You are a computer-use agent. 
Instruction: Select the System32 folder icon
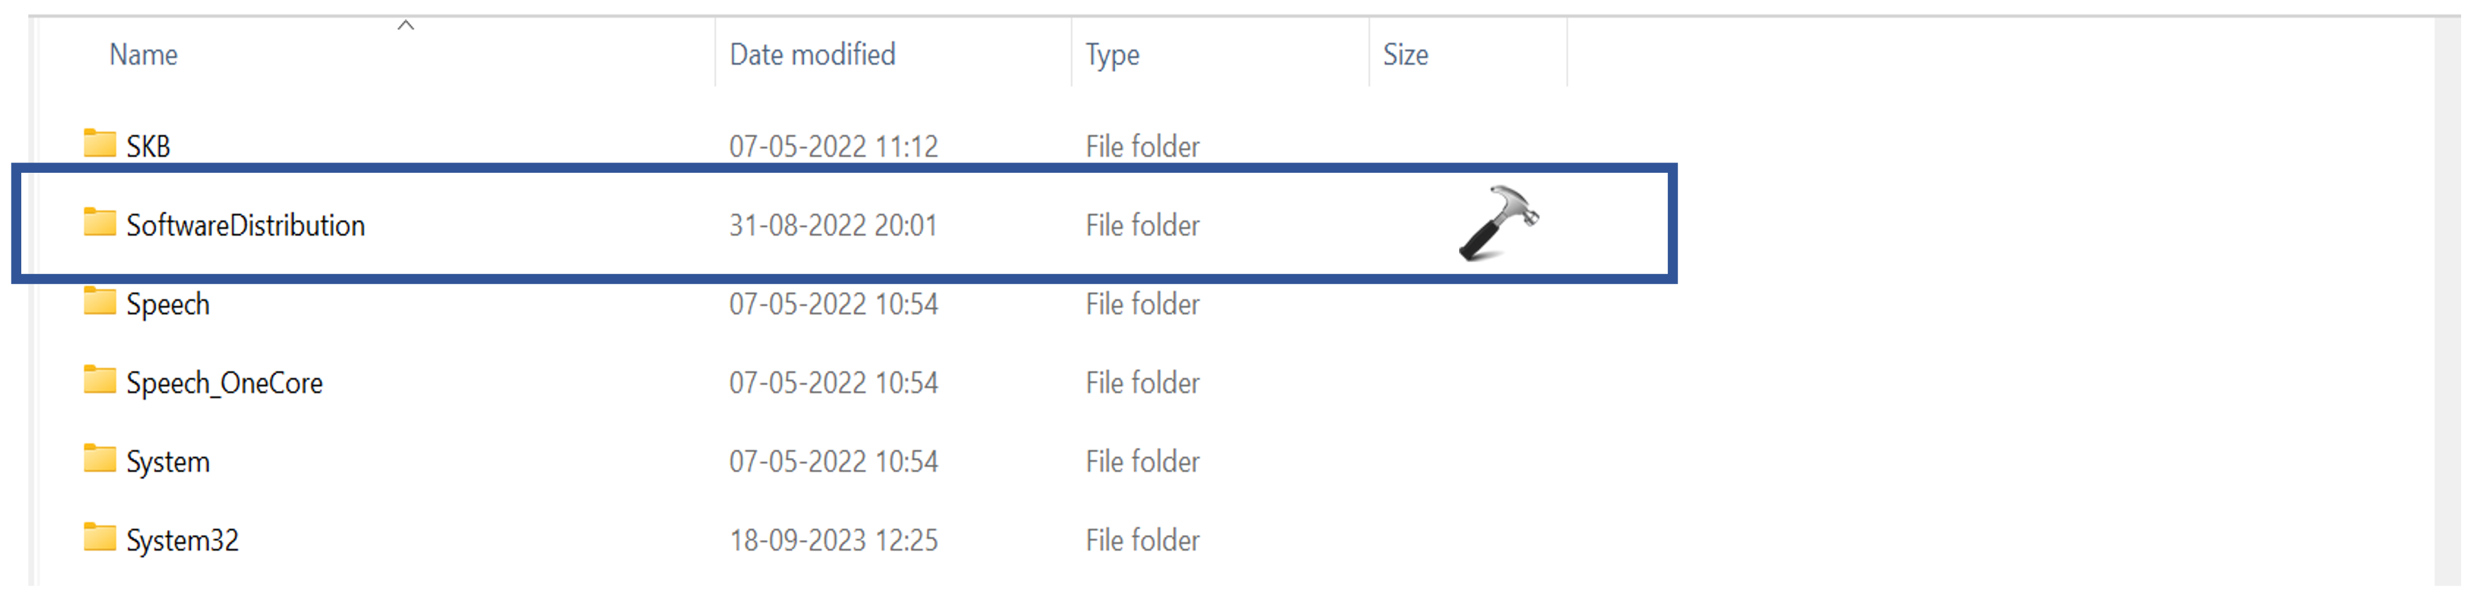point(99,538)
